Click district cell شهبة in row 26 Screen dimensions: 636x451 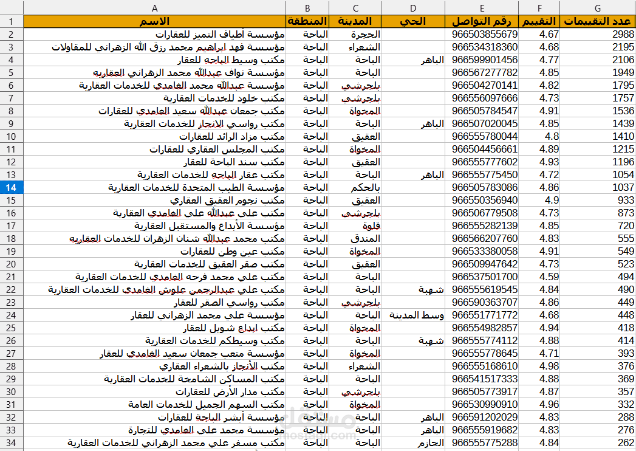point(413,340)
